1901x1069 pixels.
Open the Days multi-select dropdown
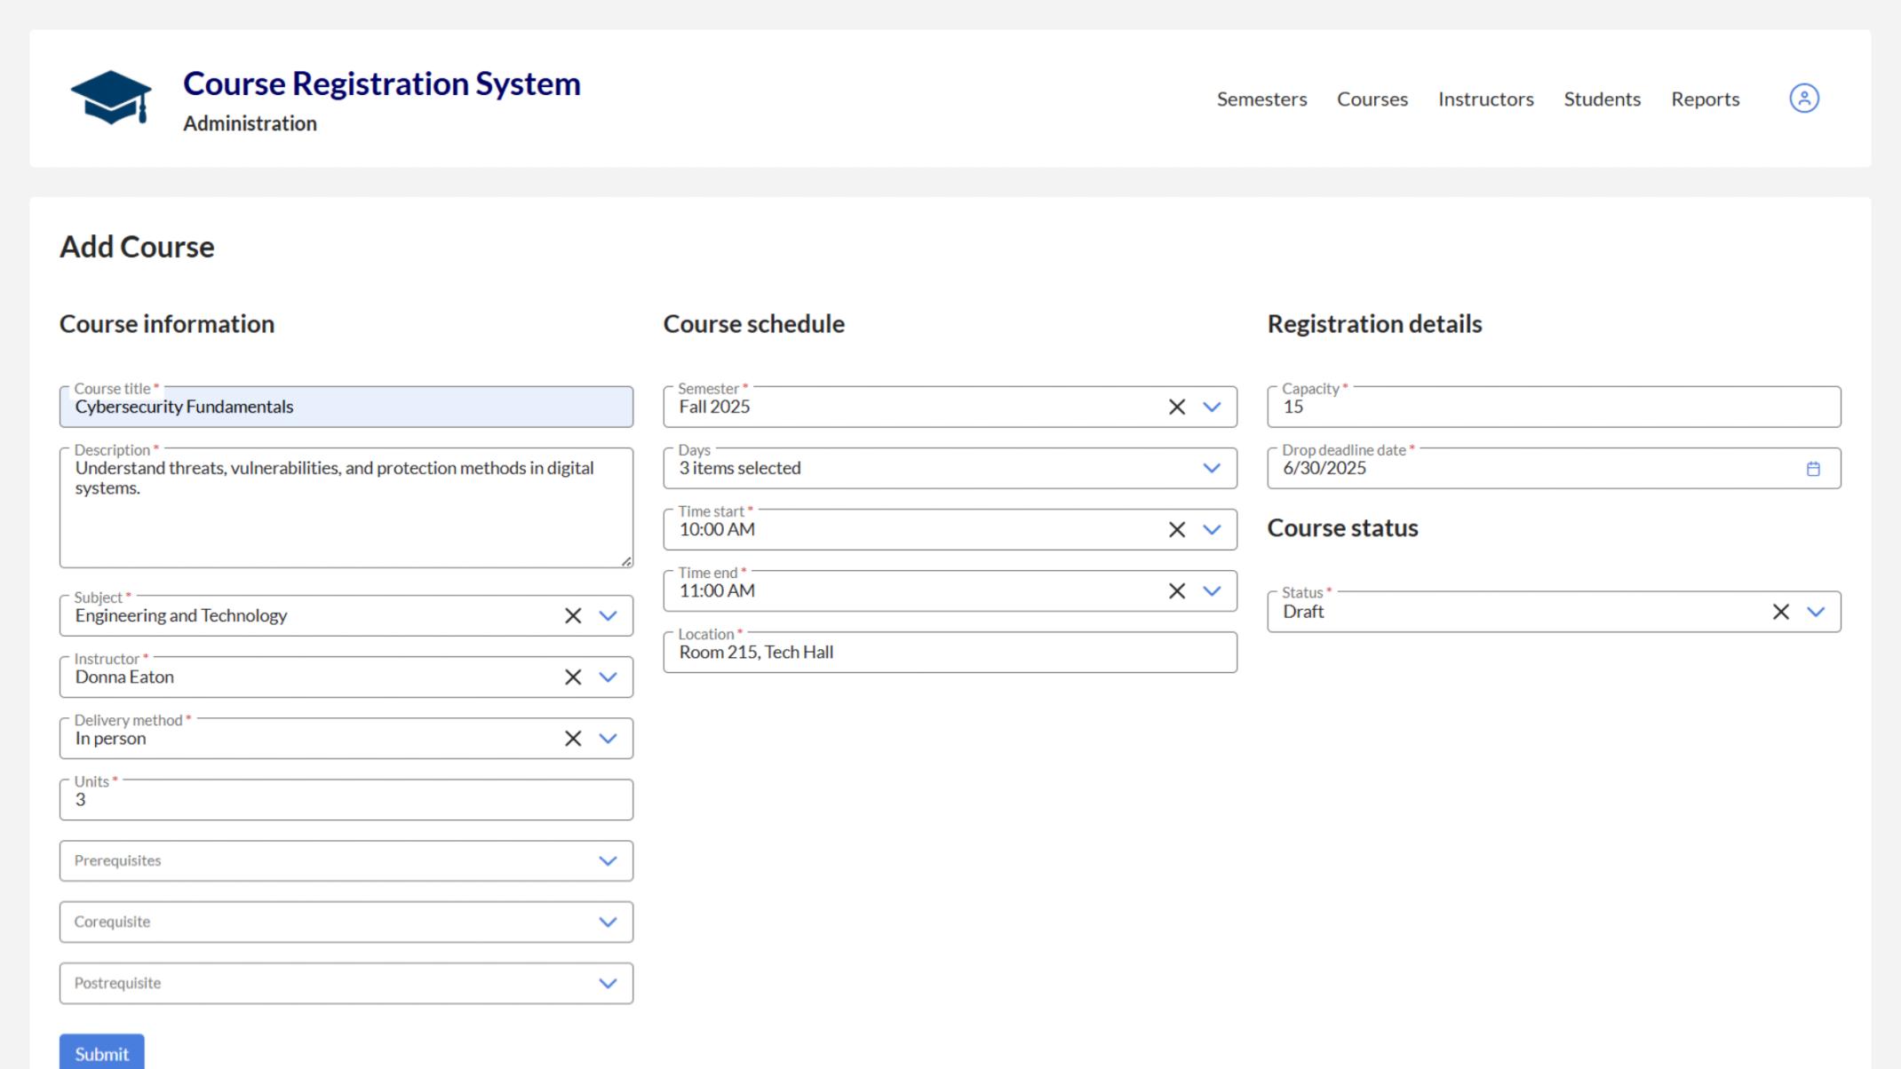pos(950,468)
